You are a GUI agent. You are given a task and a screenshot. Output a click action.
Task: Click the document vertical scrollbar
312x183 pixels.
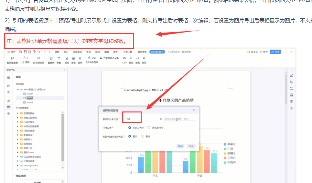(286, 89)
